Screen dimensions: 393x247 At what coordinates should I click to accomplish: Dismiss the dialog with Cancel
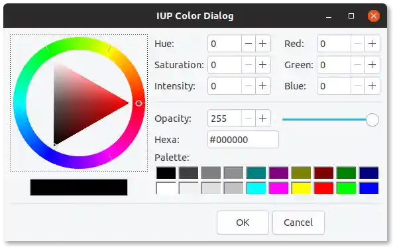pos(298,222)
